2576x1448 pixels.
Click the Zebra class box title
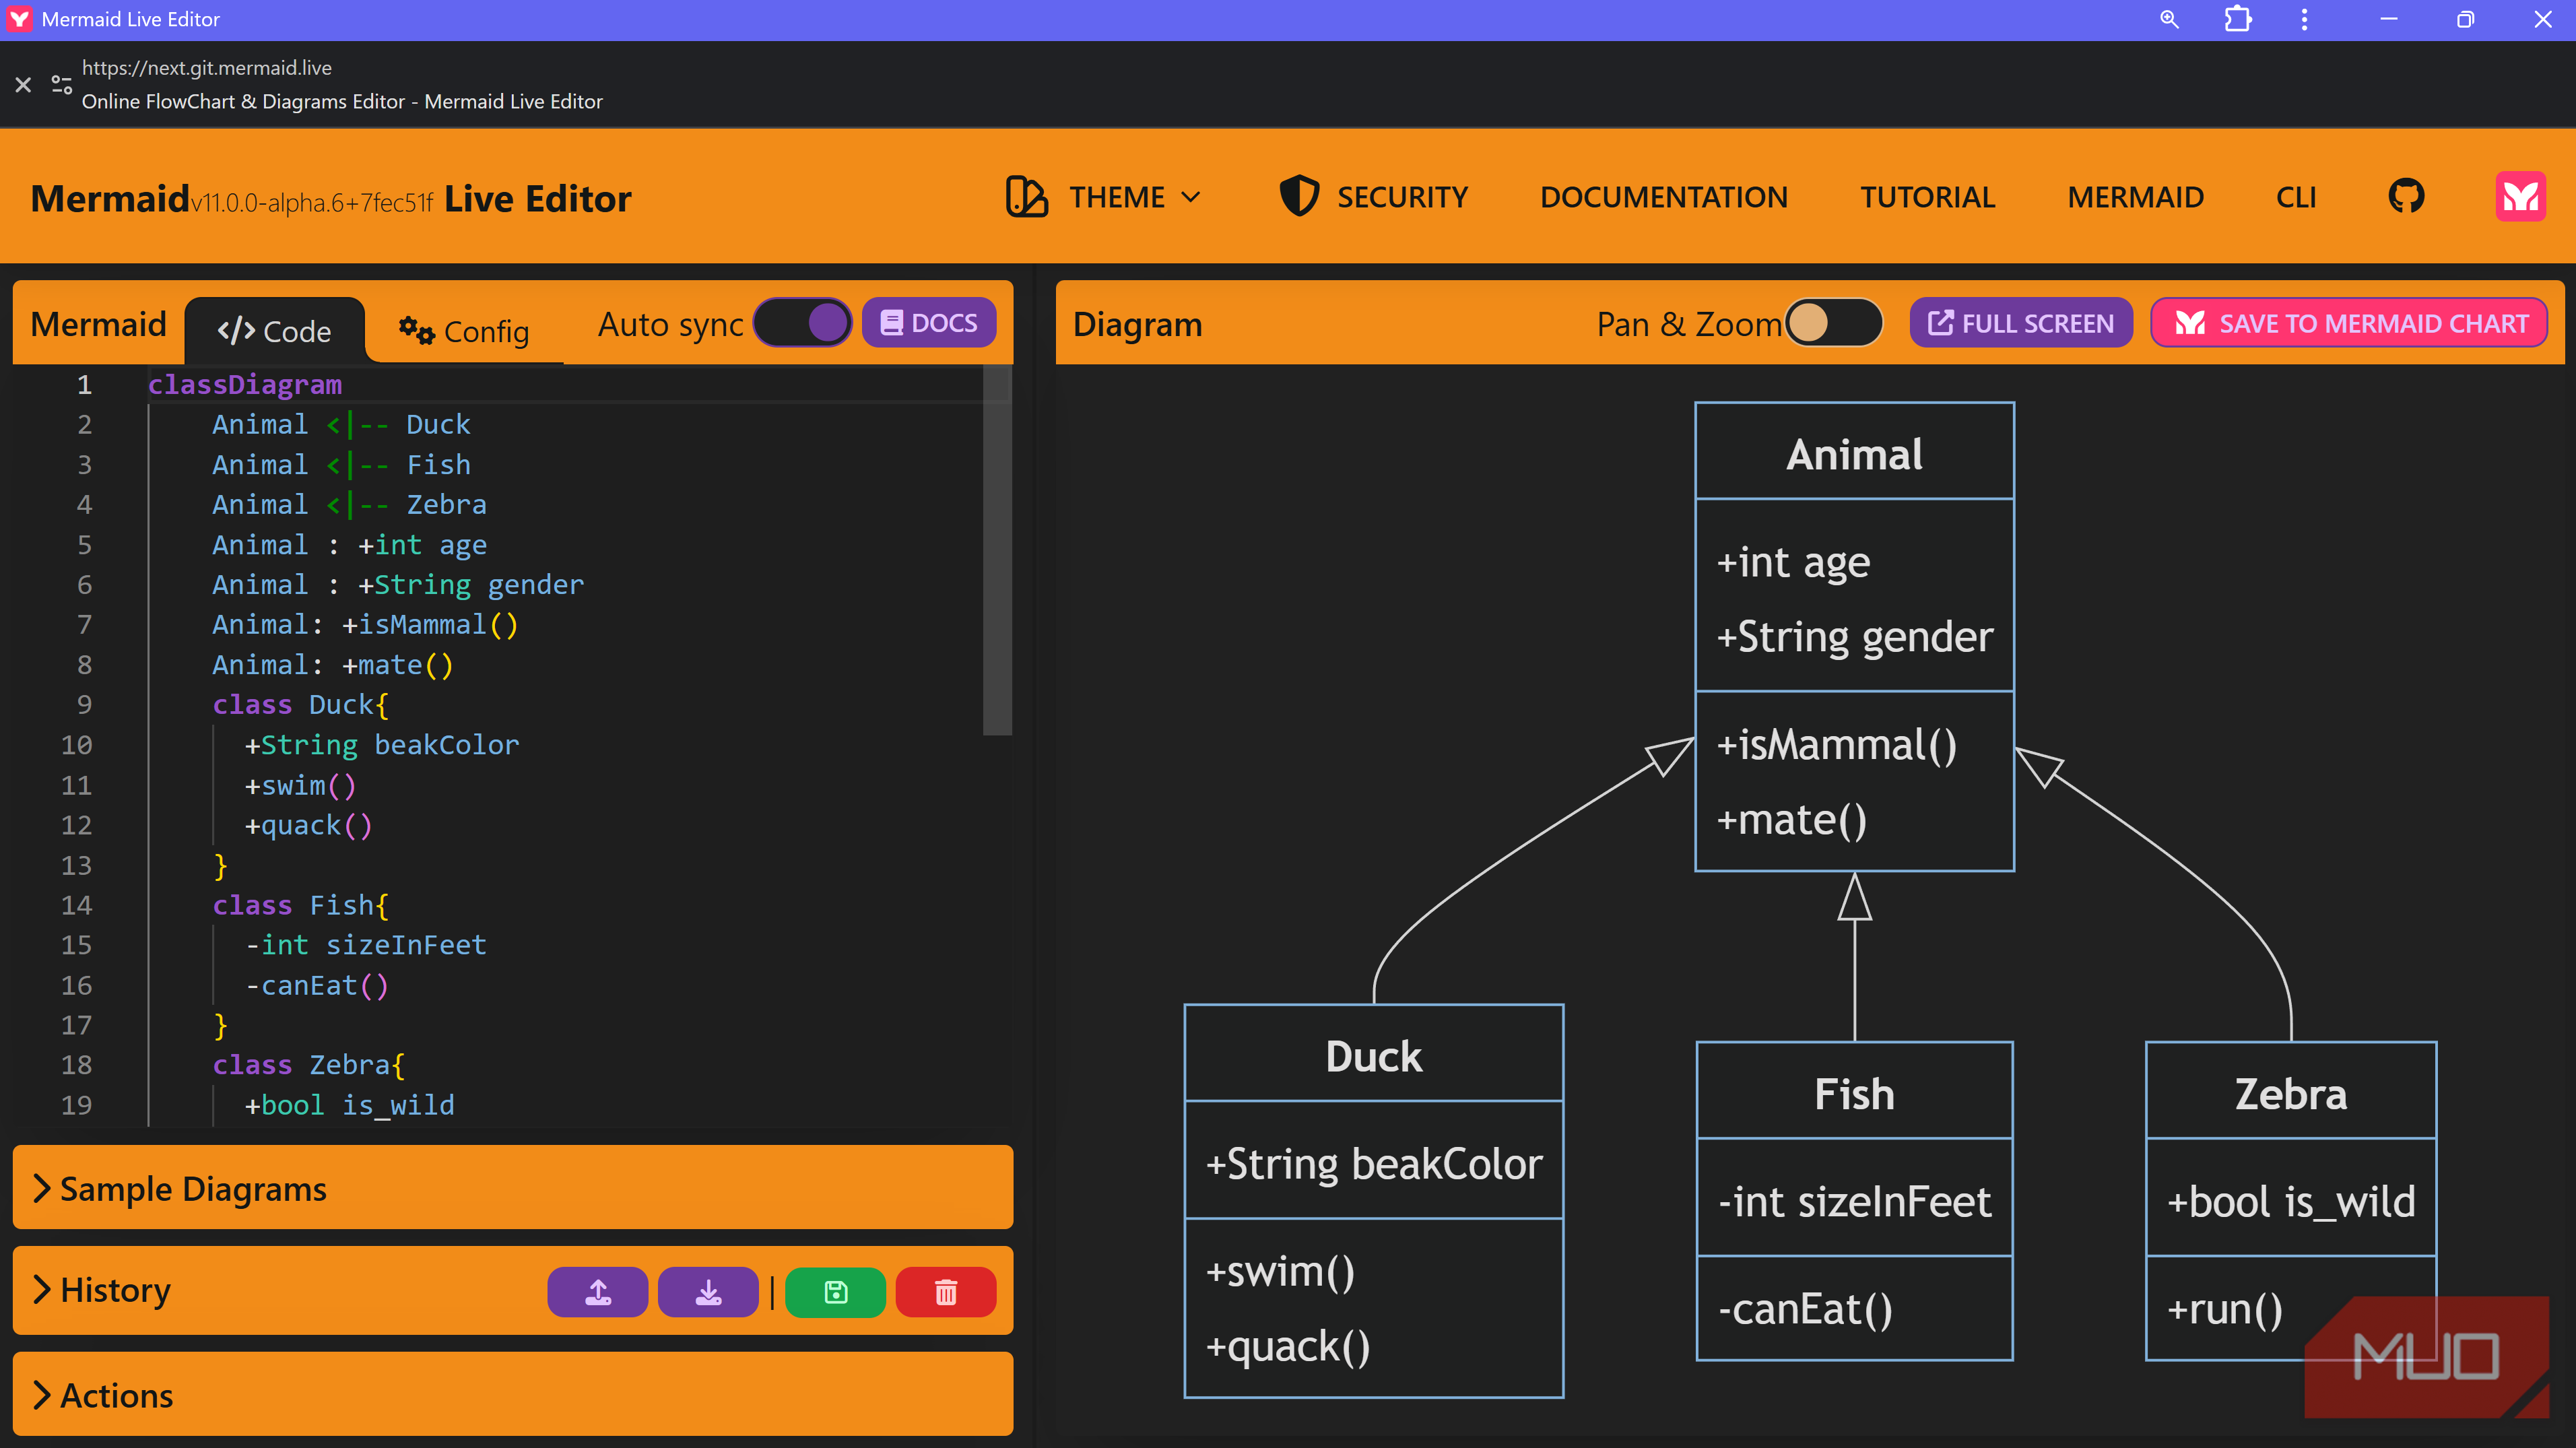[2290, 1094]
